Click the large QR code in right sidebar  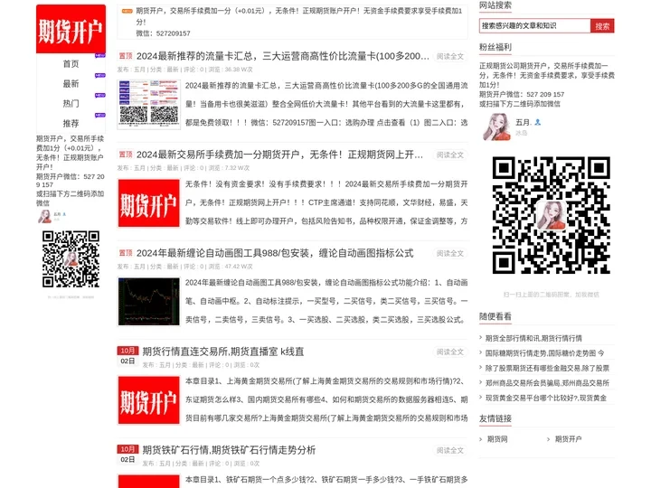click(x=551, y=215)
